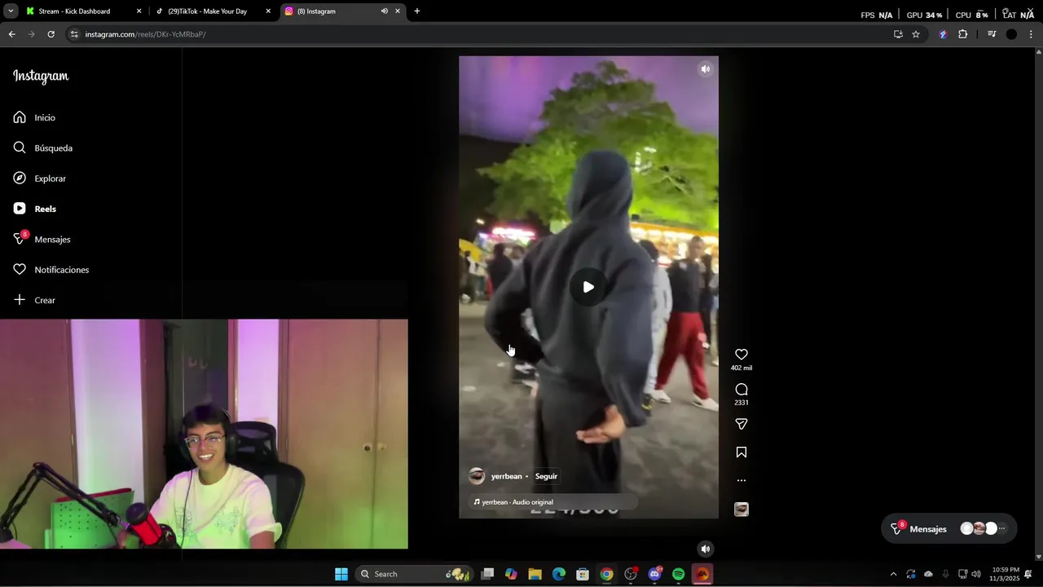Open the clock showing 10:59 PM
Screen dimensions: 1043x587
[x=1006, y=574]
